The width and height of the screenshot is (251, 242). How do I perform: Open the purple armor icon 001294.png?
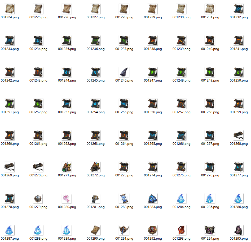tap(210, 230)
